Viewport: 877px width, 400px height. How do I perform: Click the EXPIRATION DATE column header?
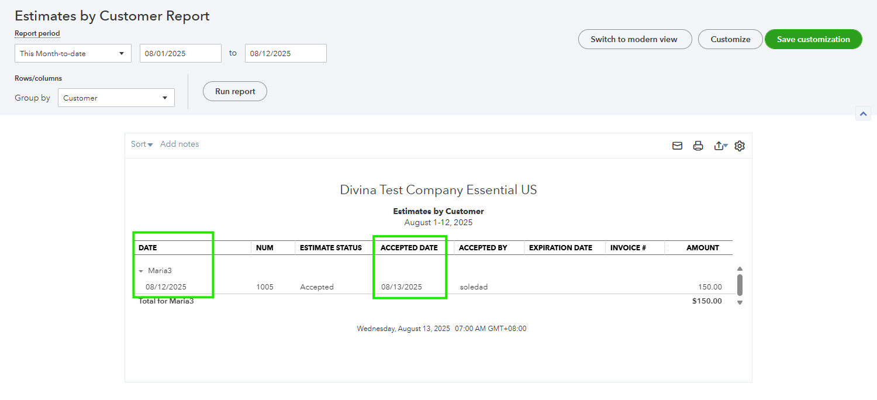click(x=561, y=248)
